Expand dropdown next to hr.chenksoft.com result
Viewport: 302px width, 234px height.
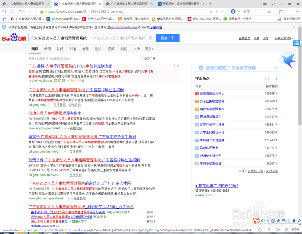[x=68, y=81]
